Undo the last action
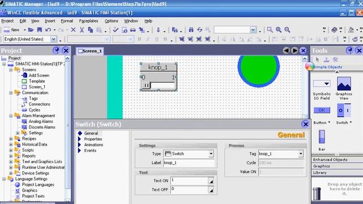Image resolution: width=363 pixels, height=204 pixels. 48,29
